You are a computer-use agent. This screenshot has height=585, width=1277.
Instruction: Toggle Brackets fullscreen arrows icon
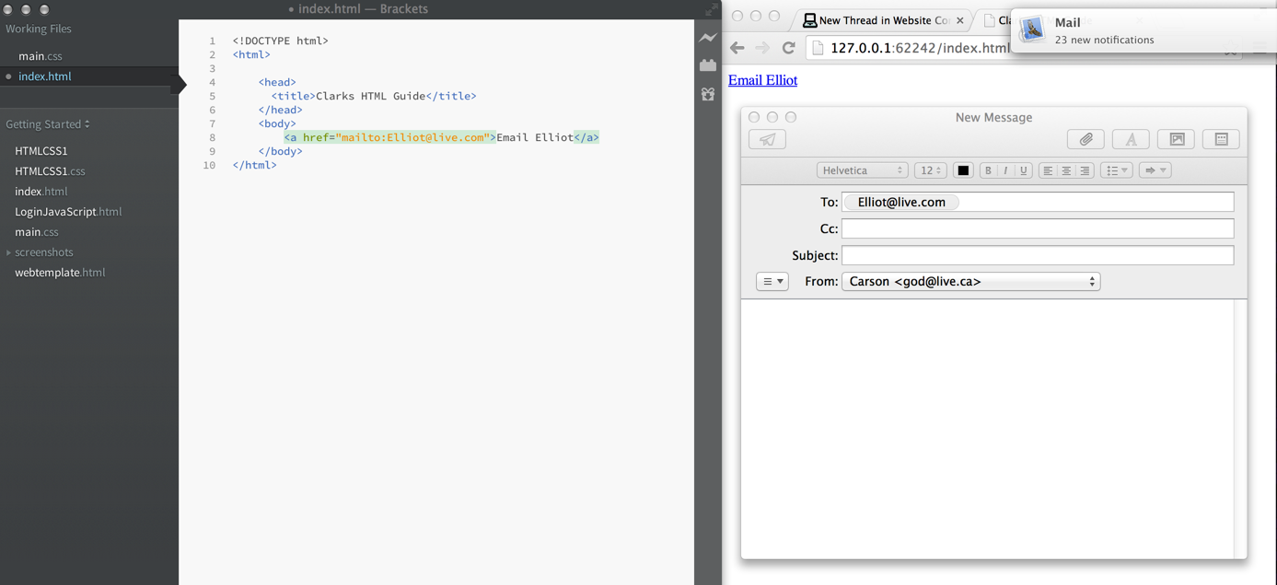coord(711,9)
